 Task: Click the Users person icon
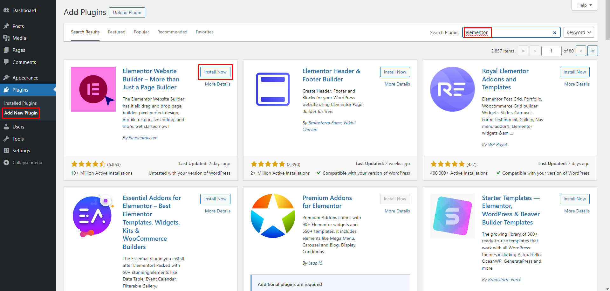click(6, 127)
